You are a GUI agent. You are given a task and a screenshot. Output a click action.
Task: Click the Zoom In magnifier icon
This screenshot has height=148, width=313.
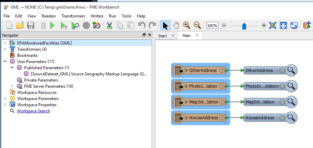tap(186, 25)
